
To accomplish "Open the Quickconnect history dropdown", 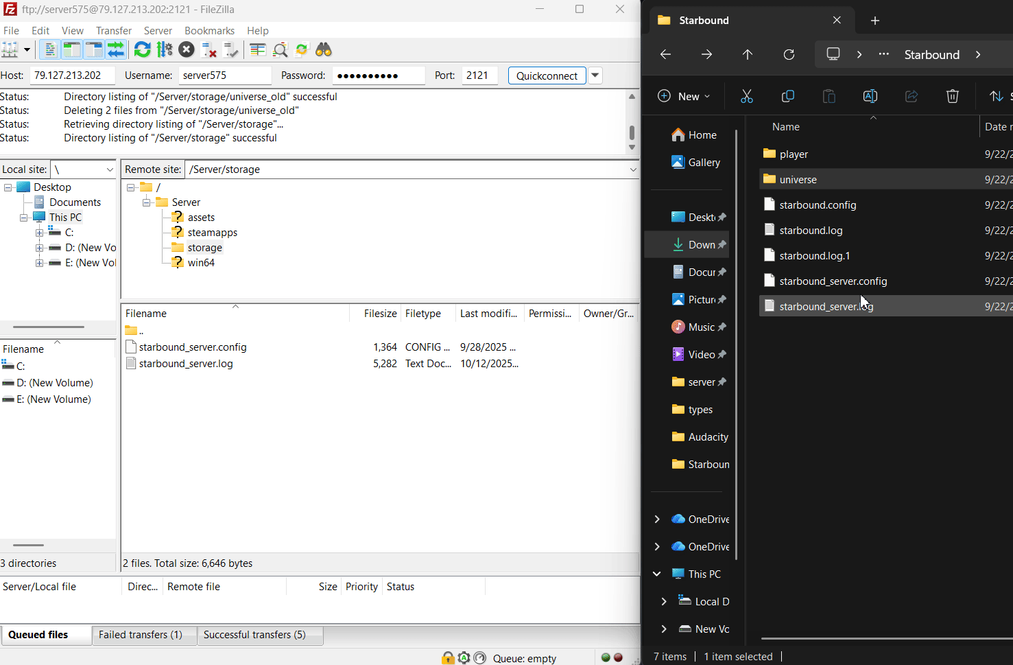I will (595, 75).
